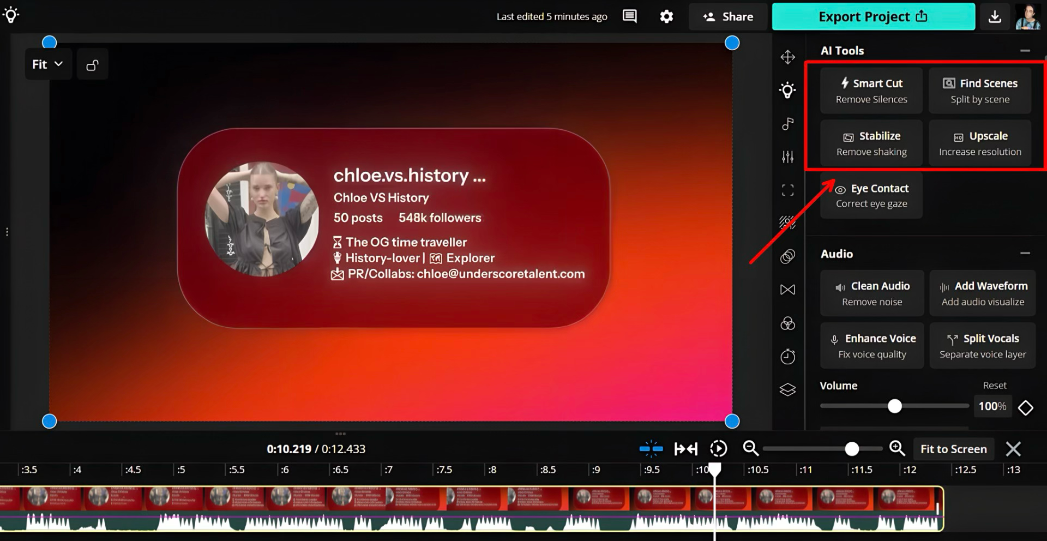Click Split Vocals button
This screenshot has height=541, width=1047.
click(x=983, y=346)
